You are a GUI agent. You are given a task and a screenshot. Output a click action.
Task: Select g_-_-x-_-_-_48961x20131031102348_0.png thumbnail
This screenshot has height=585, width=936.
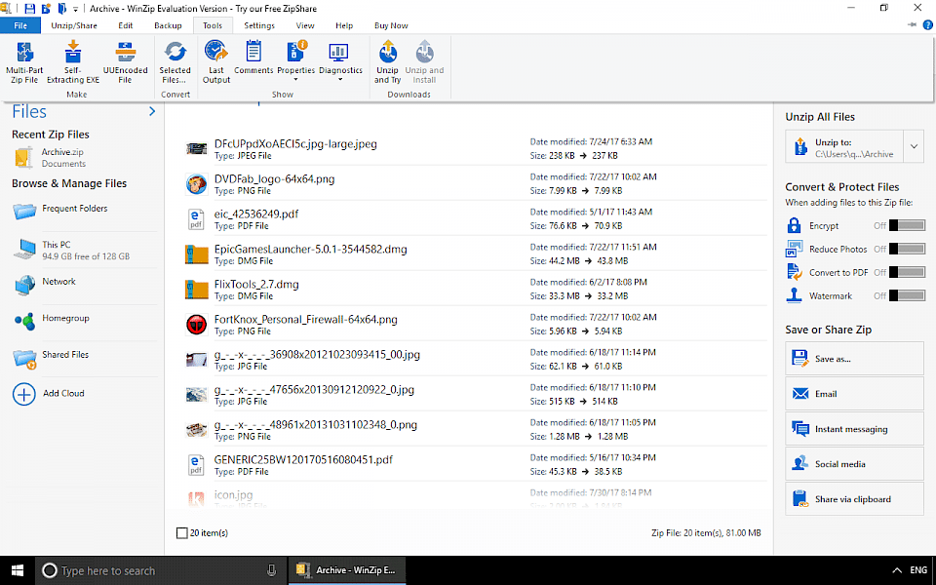[x=196, y=429]
